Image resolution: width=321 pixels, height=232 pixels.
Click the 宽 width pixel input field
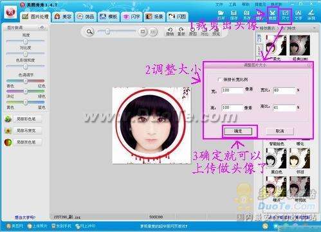click(232, 90)
